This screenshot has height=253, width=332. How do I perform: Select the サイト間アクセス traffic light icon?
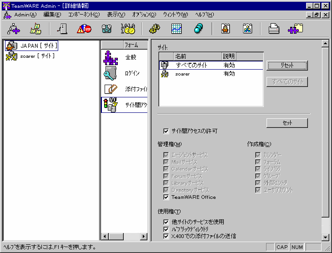click(111, 105)
